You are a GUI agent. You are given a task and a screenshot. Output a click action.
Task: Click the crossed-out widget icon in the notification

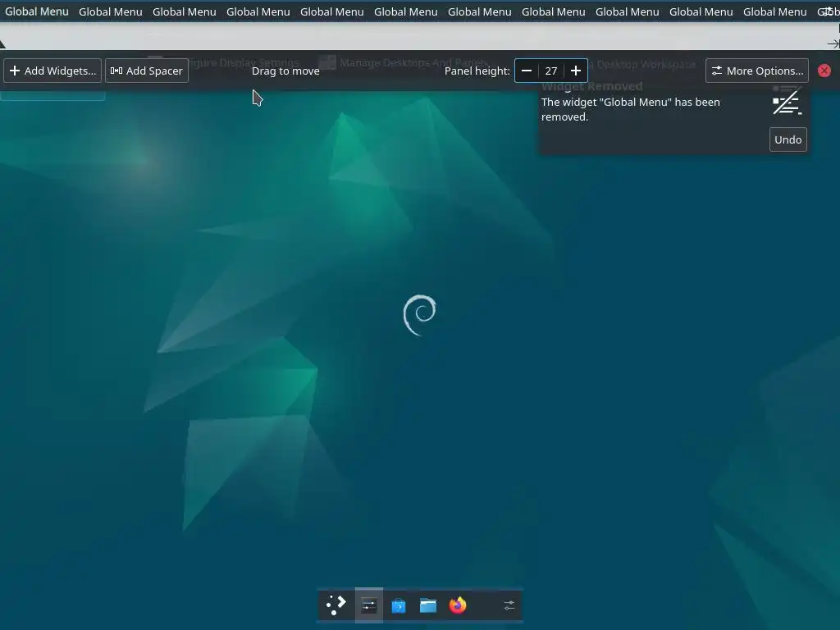[787, 101]
